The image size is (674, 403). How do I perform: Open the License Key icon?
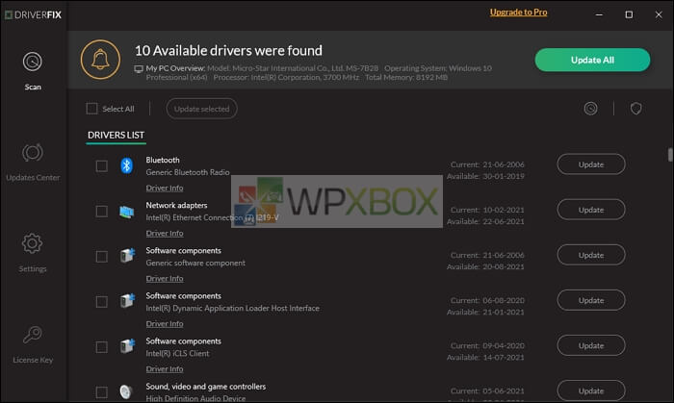[33, 335]
